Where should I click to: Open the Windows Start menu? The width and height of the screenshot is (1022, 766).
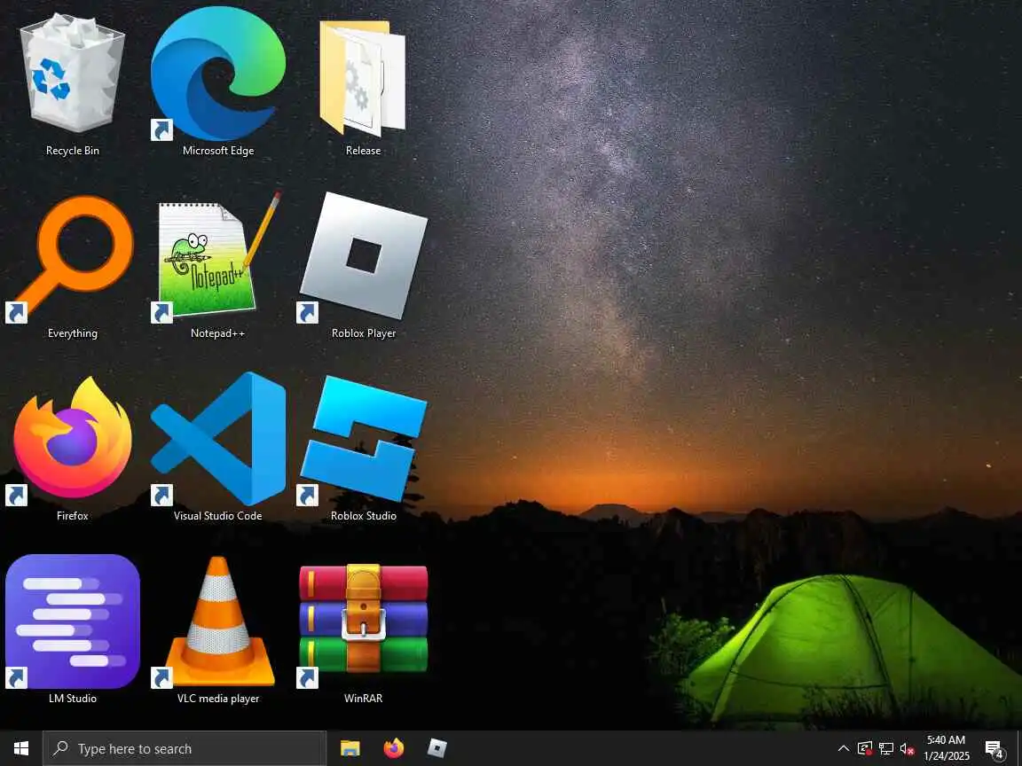coord(21,748)
